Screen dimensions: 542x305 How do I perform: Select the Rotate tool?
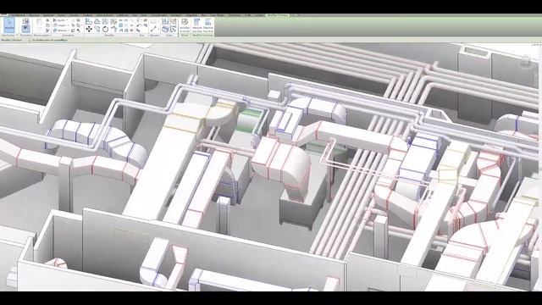pyautogui.click(x=105, y=29)
